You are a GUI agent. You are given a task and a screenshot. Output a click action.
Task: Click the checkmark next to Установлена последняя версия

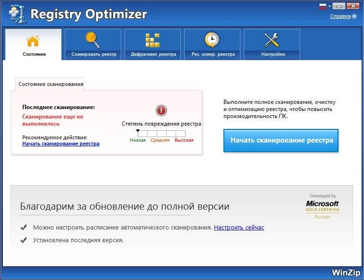pos(24,240)
